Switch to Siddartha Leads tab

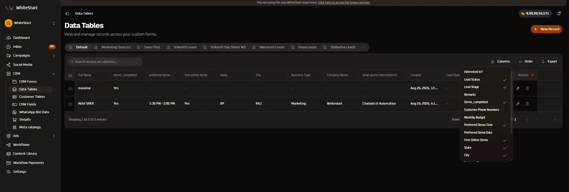coord(340,47)
